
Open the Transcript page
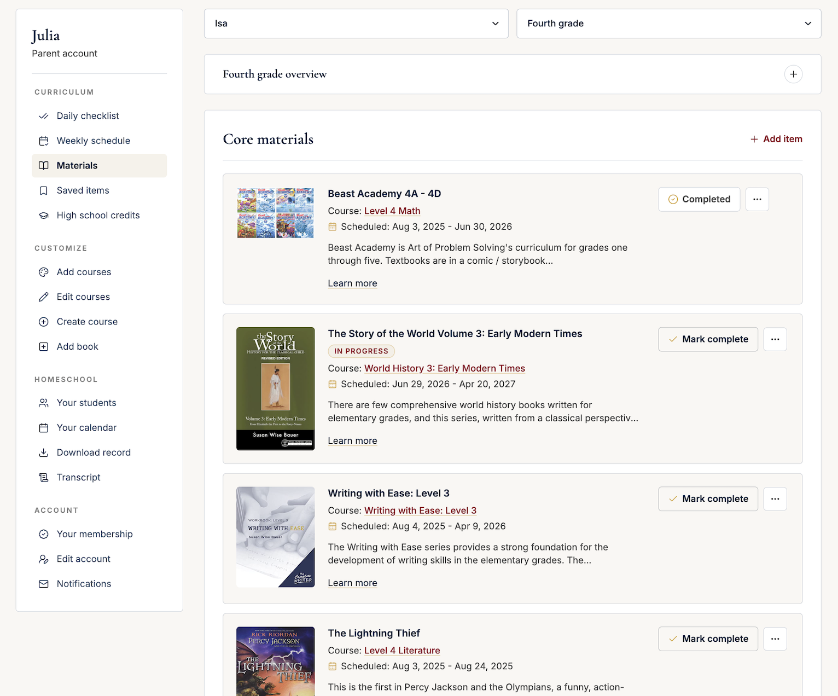[x=99, y=478]
